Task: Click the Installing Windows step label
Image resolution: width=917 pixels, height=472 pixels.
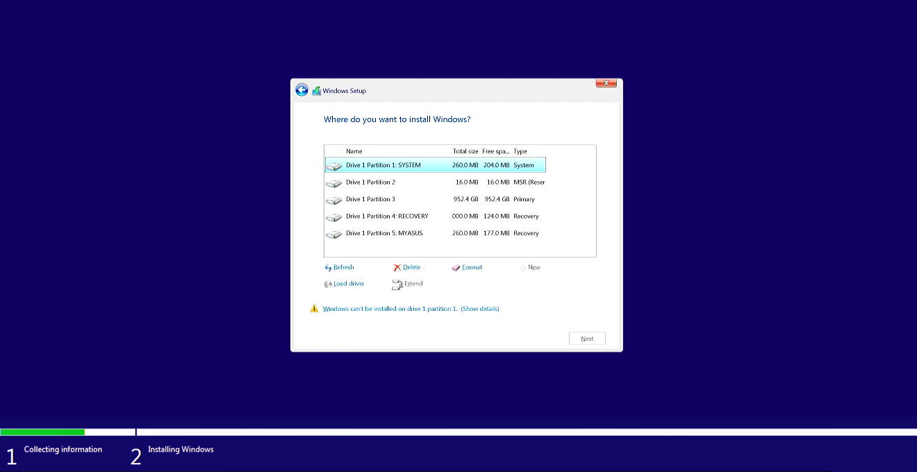Action: pyautogui.click(x=181, y=450)
